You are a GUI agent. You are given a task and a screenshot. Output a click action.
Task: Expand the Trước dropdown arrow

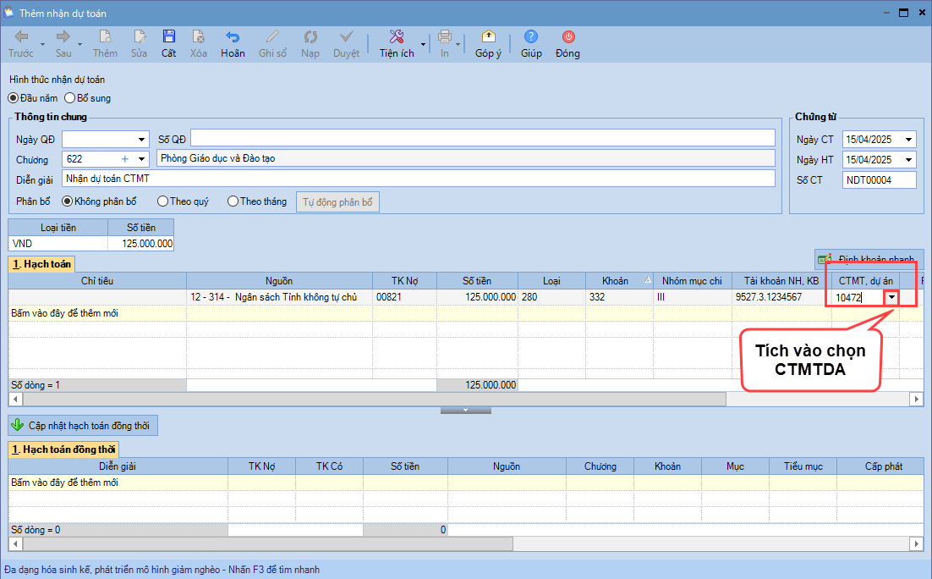[42, 44]
